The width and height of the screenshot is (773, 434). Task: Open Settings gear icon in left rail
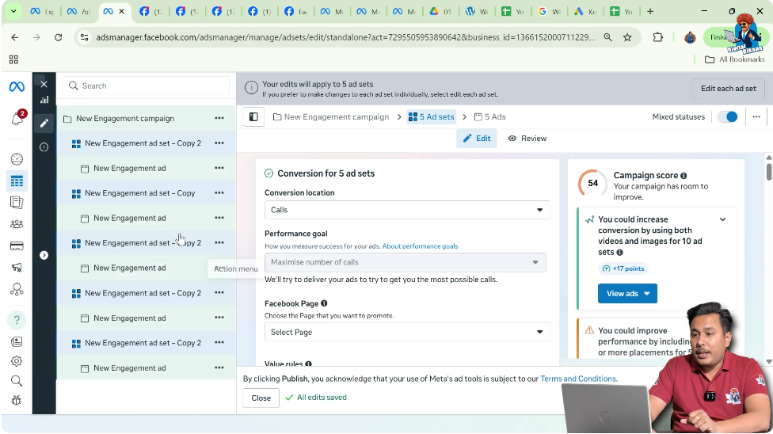17,361
